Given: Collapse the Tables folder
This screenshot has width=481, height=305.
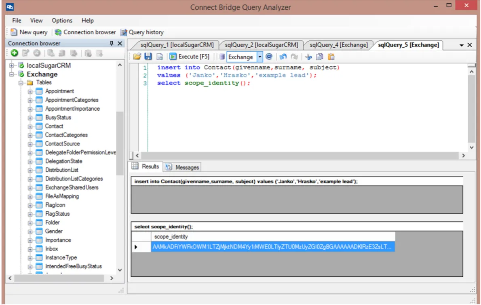Looking at the screenshot, I should [x=21, y=83].
